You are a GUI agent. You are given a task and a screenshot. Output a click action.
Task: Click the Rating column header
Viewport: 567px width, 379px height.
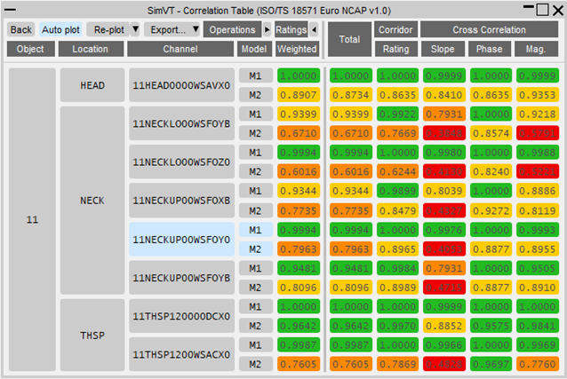(396, 49)
